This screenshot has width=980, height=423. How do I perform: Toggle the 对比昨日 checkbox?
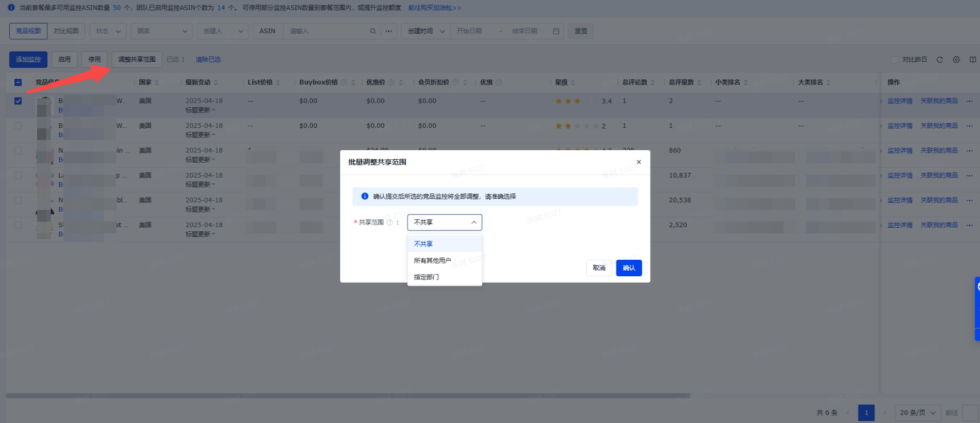click(895, 59)
